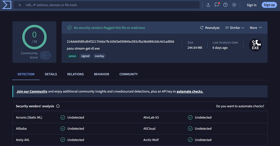This screenshot has width=280, height=146.
Task: Downvote the community score arrow
Action: tap(48, 57)
